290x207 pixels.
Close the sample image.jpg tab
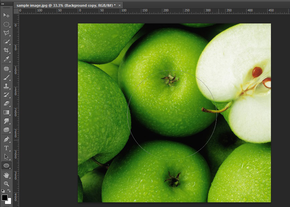120,5
